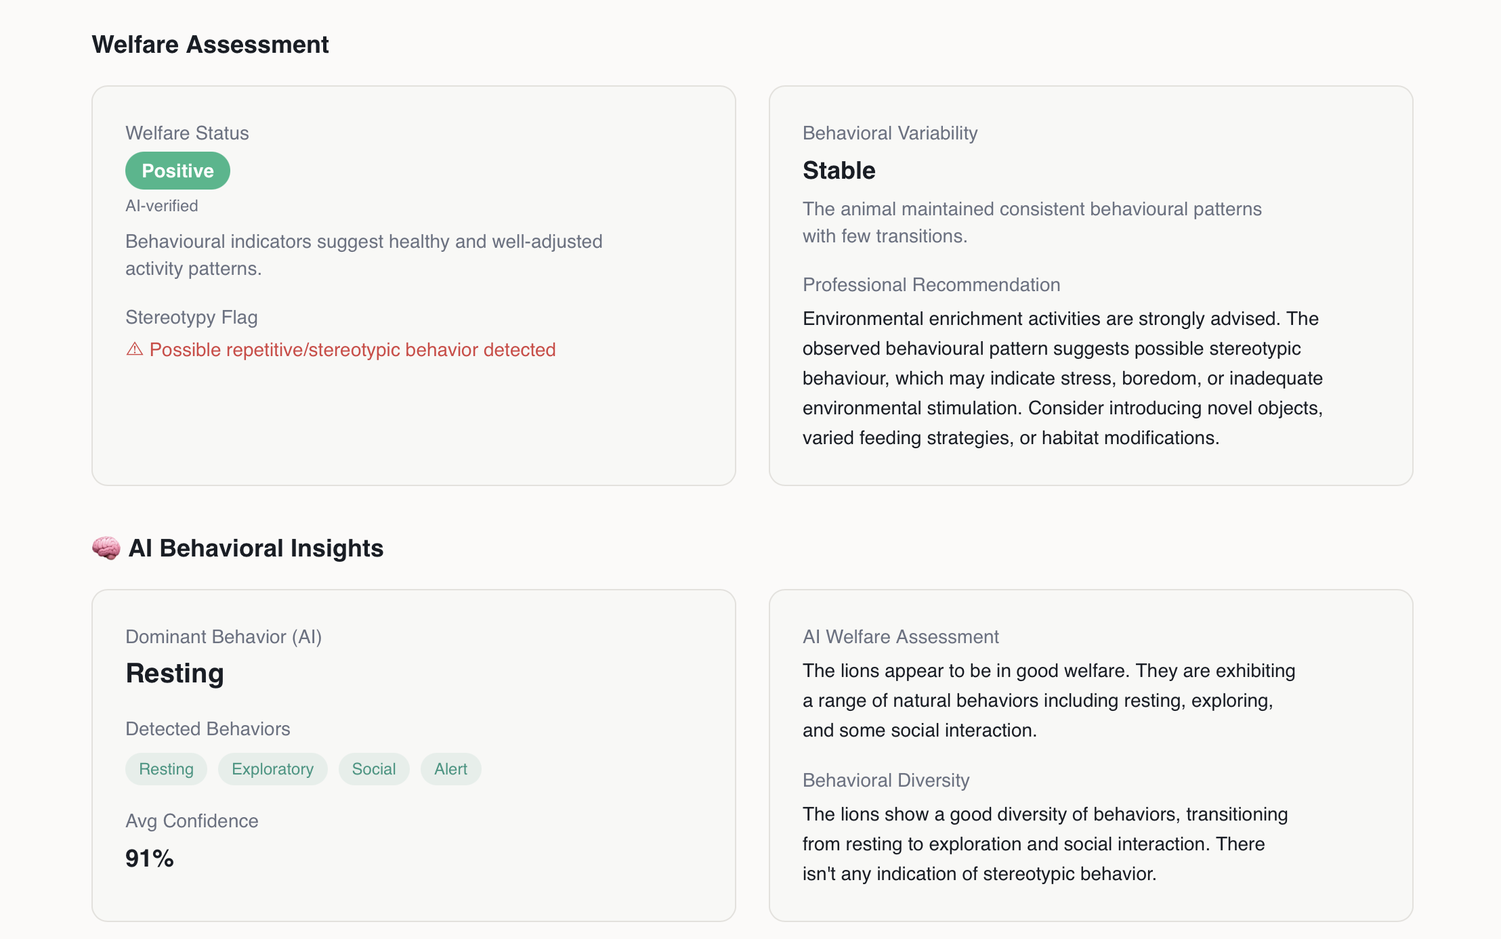Click the AI Behavioral Insights heading text
The image size is (1501, 939).
[256, 548]
